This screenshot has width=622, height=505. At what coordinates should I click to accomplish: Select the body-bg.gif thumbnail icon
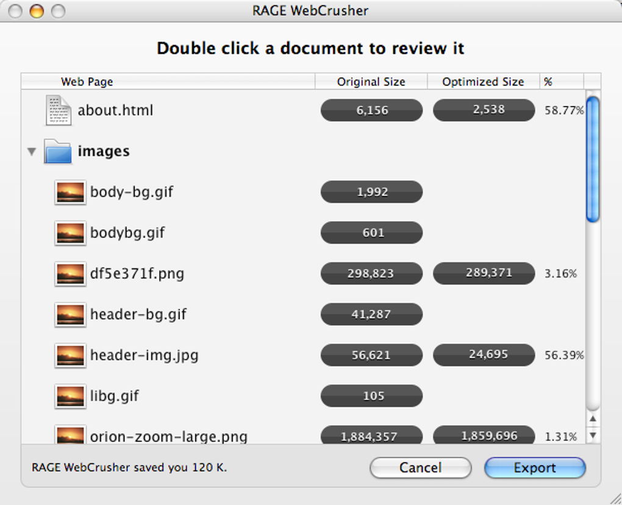[70, 192]
